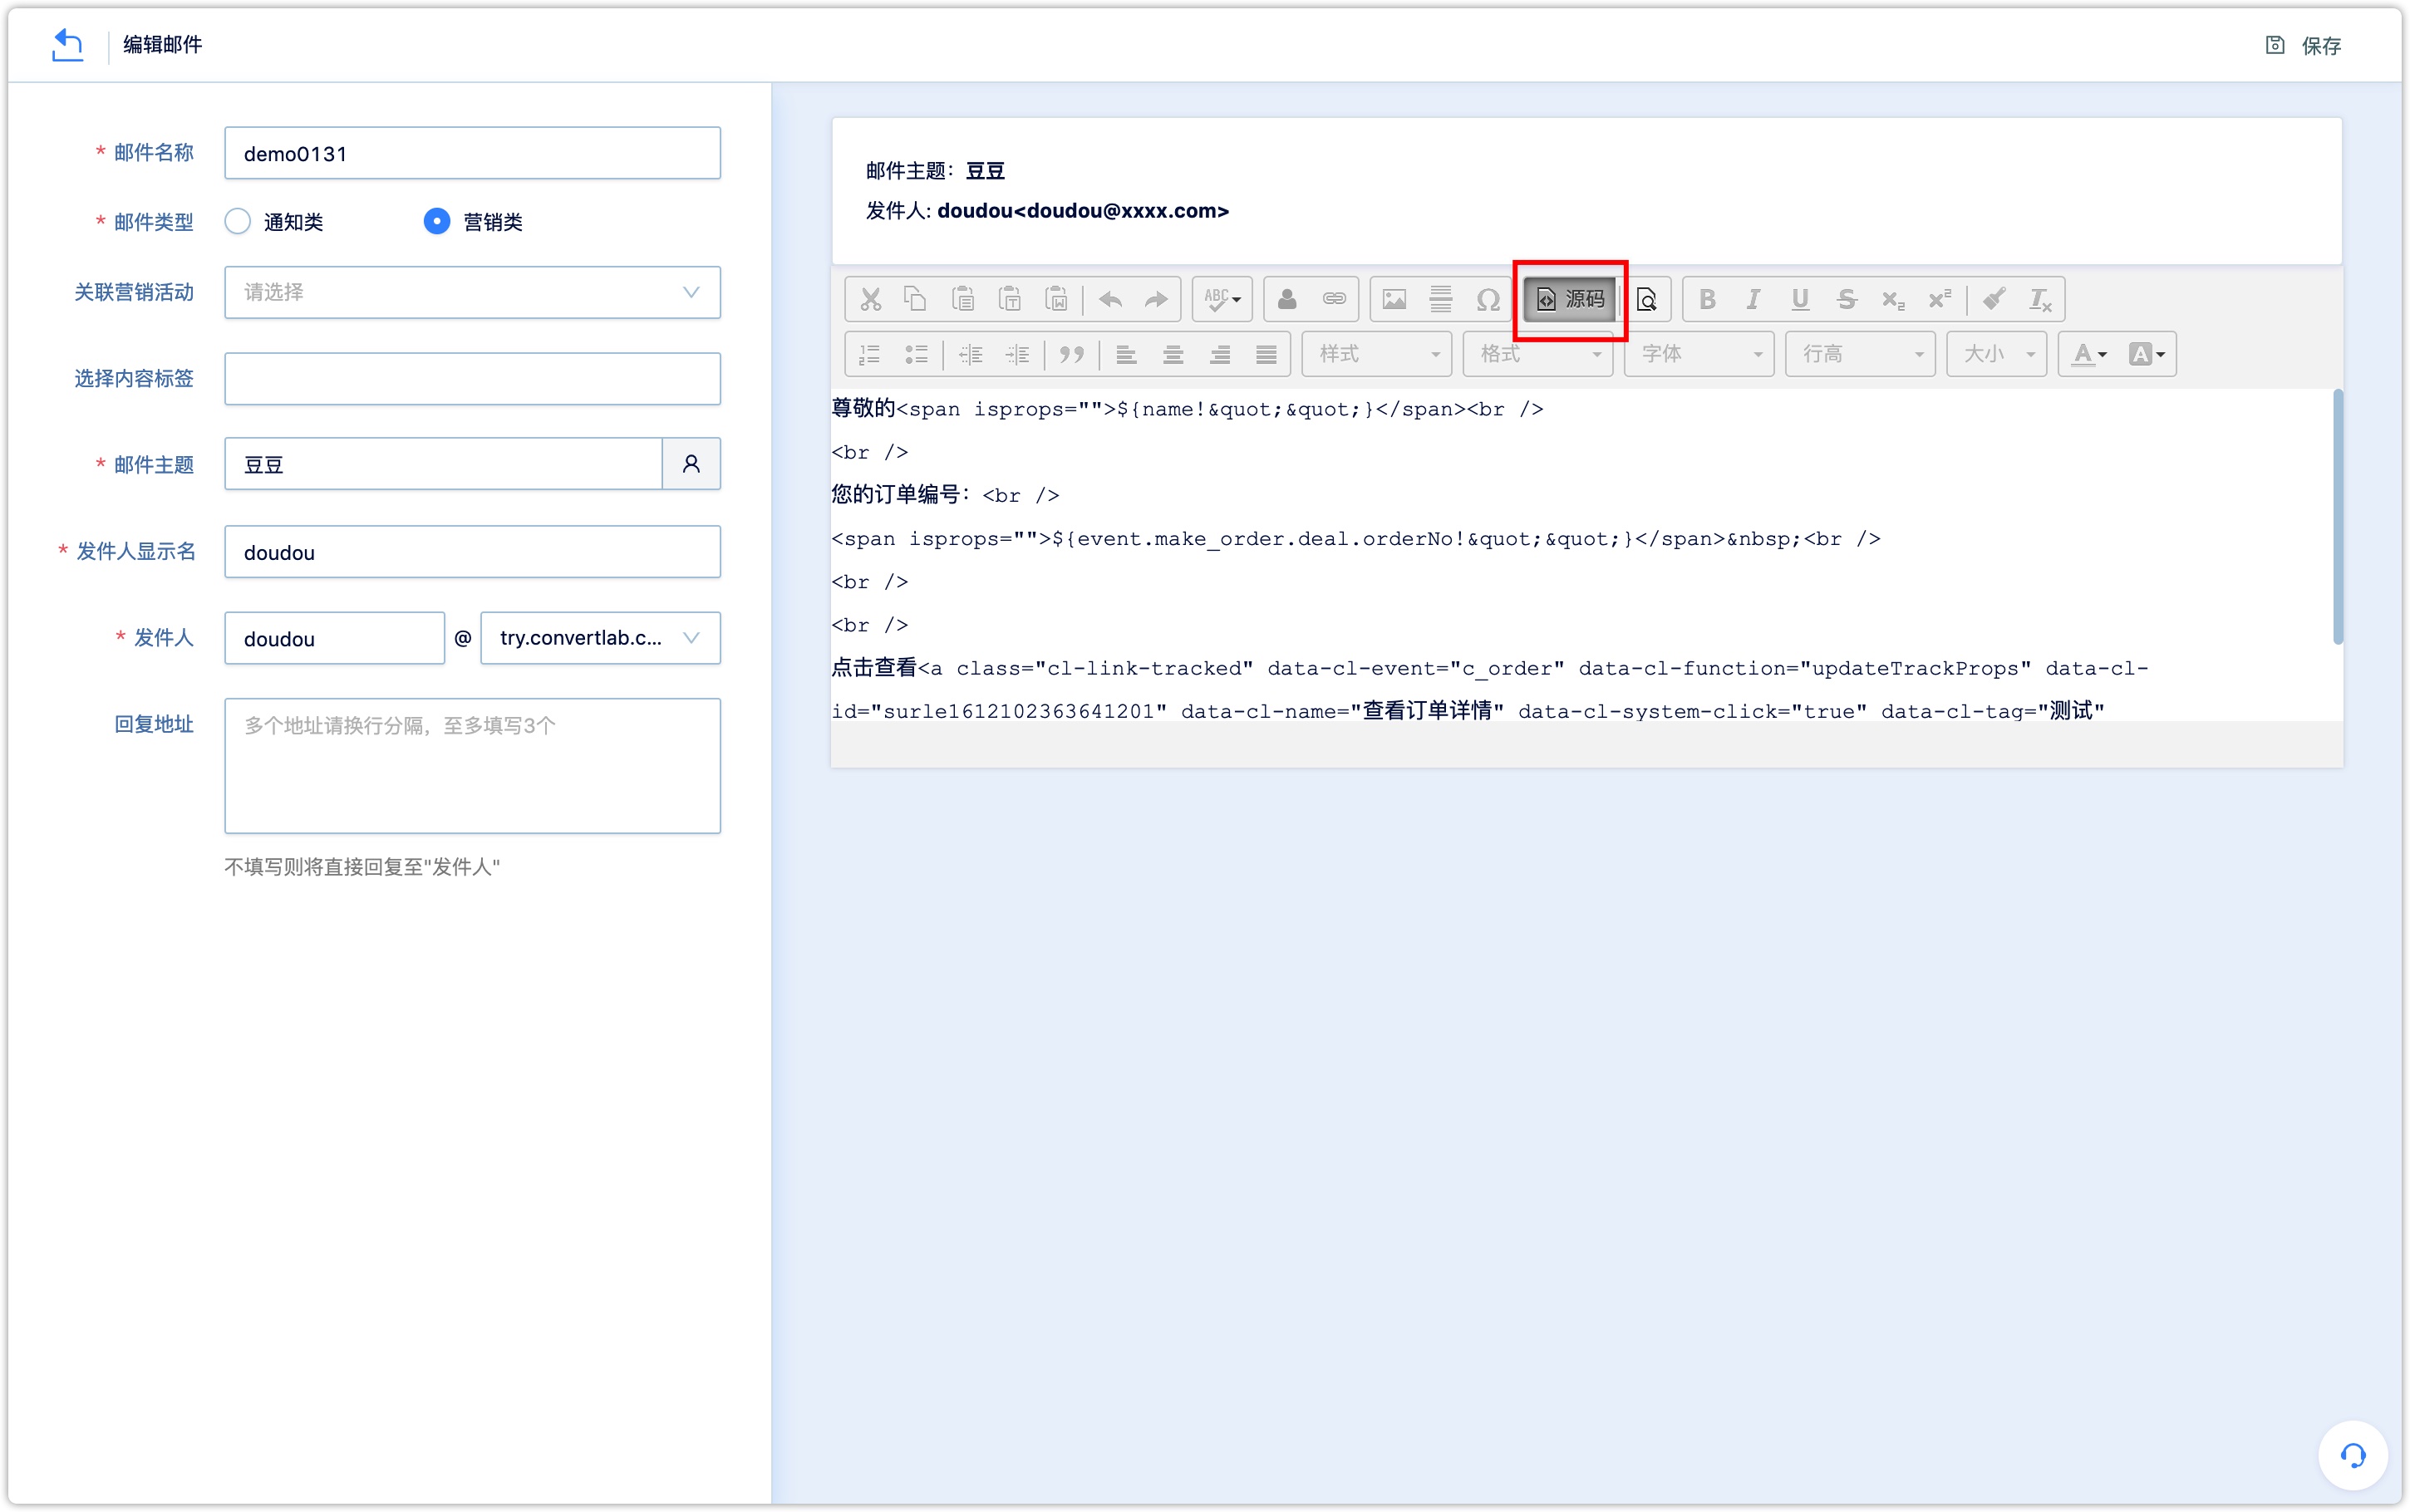Image resolution: width=2410 pixels, height=1512 pixels.
Task: Align text right
Action: point(1220,354)
